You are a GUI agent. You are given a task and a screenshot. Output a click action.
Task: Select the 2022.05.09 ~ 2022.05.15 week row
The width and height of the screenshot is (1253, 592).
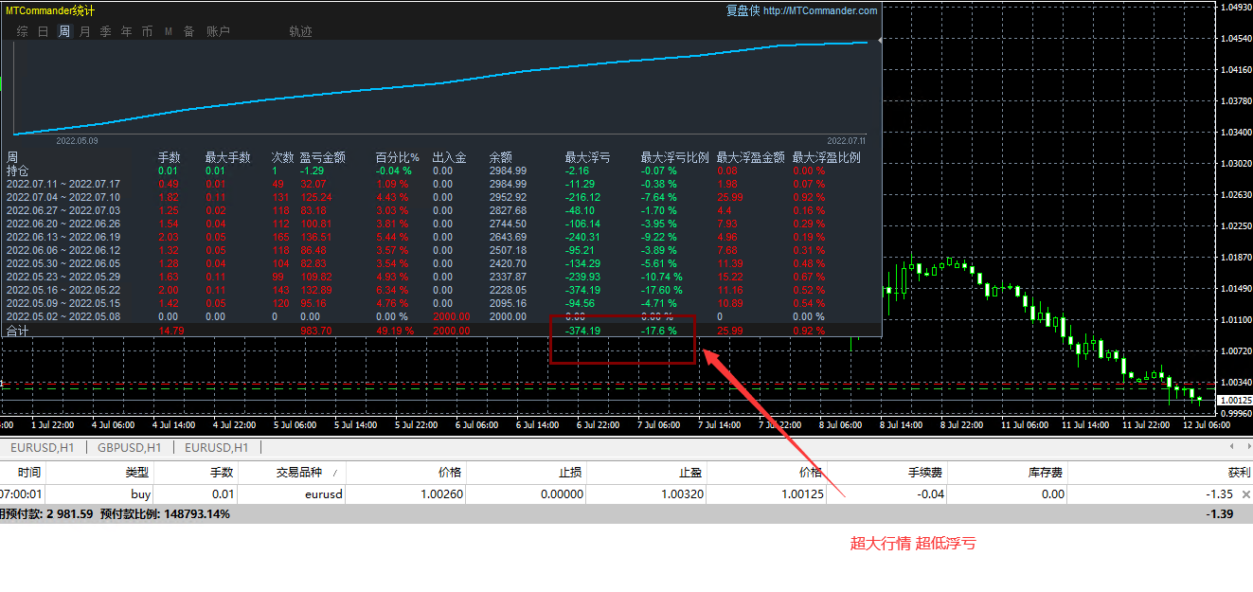(x=440, y=303)
